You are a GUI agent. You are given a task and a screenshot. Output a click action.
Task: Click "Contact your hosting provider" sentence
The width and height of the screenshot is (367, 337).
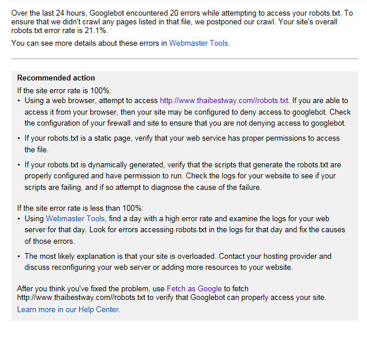pos(276,256)
